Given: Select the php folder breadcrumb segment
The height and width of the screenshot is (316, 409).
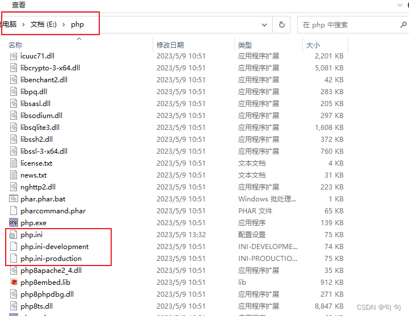Looking at the screenshot, I should (x=78, y=24).
